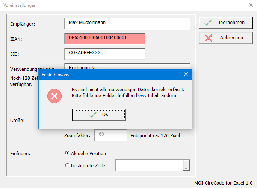Confirm the error message with OK
Viewport: 257px width, 188px height.
[x=99, y=115]
